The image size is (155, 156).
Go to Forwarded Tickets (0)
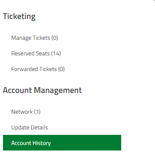click(x=38, y=69)
